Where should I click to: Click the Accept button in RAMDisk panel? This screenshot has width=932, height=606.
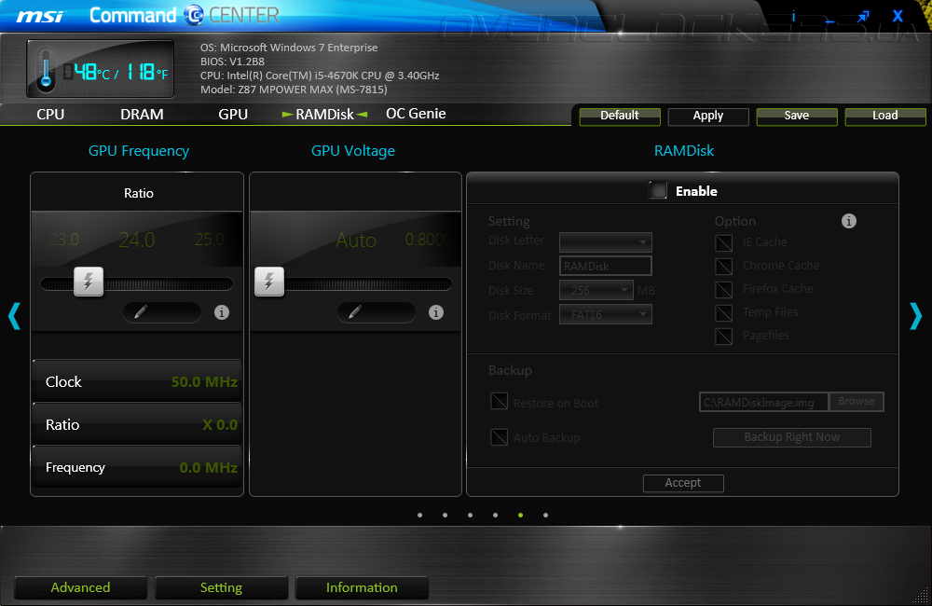point(683,483)
